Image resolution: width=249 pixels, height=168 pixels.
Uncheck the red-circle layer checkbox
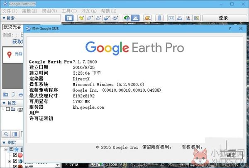[x=15, y=155]
